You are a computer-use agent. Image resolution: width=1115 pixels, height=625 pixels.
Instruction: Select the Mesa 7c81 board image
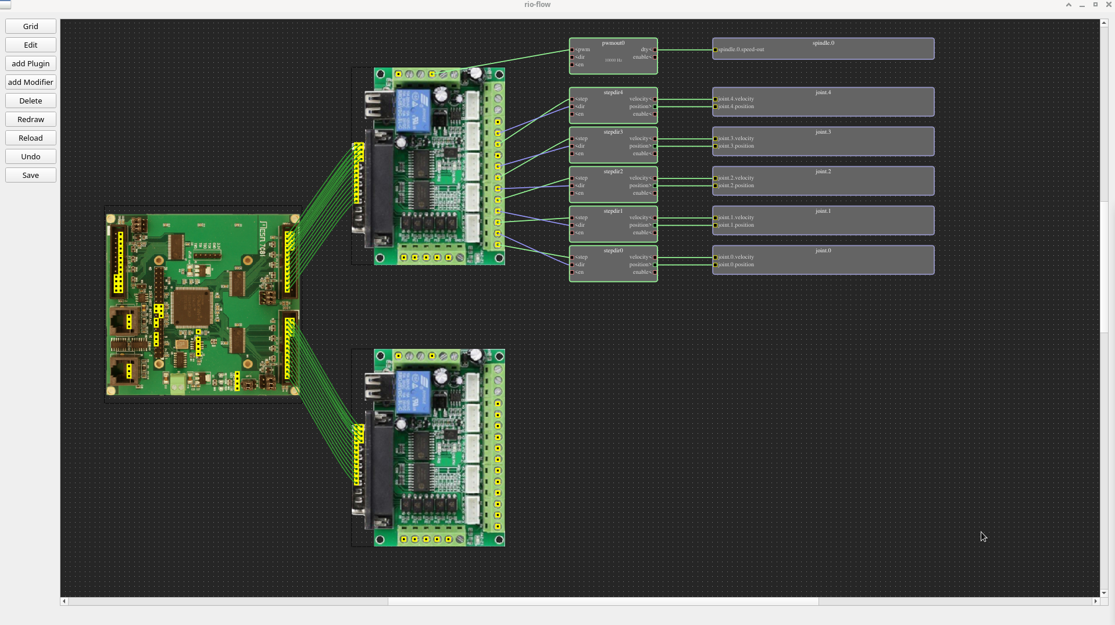pyautogui.click(x=202, y=304)
